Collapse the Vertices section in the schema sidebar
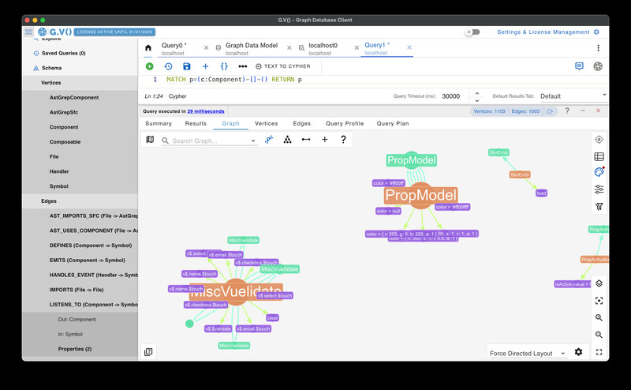Viewport: 631px width, 390px height. pos(80,83)
